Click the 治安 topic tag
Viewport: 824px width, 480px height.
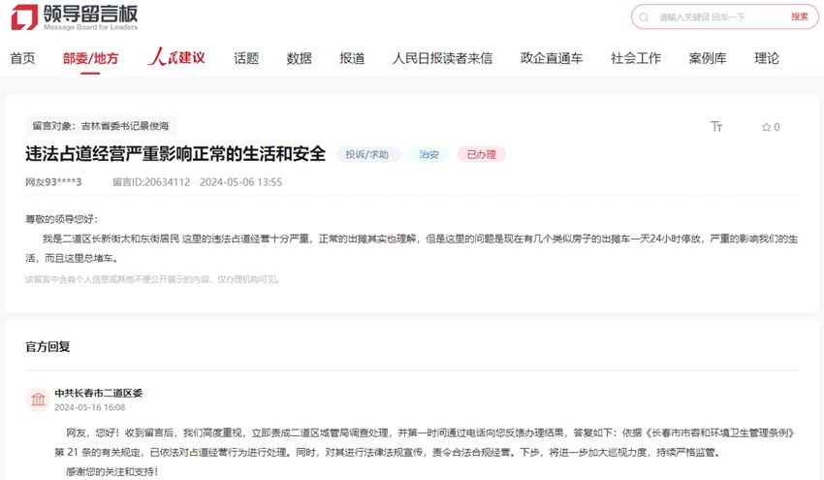428,154
